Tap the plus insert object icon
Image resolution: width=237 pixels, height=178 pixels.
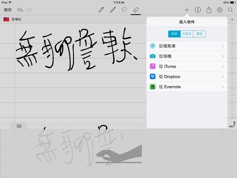(x=187, y=10)
